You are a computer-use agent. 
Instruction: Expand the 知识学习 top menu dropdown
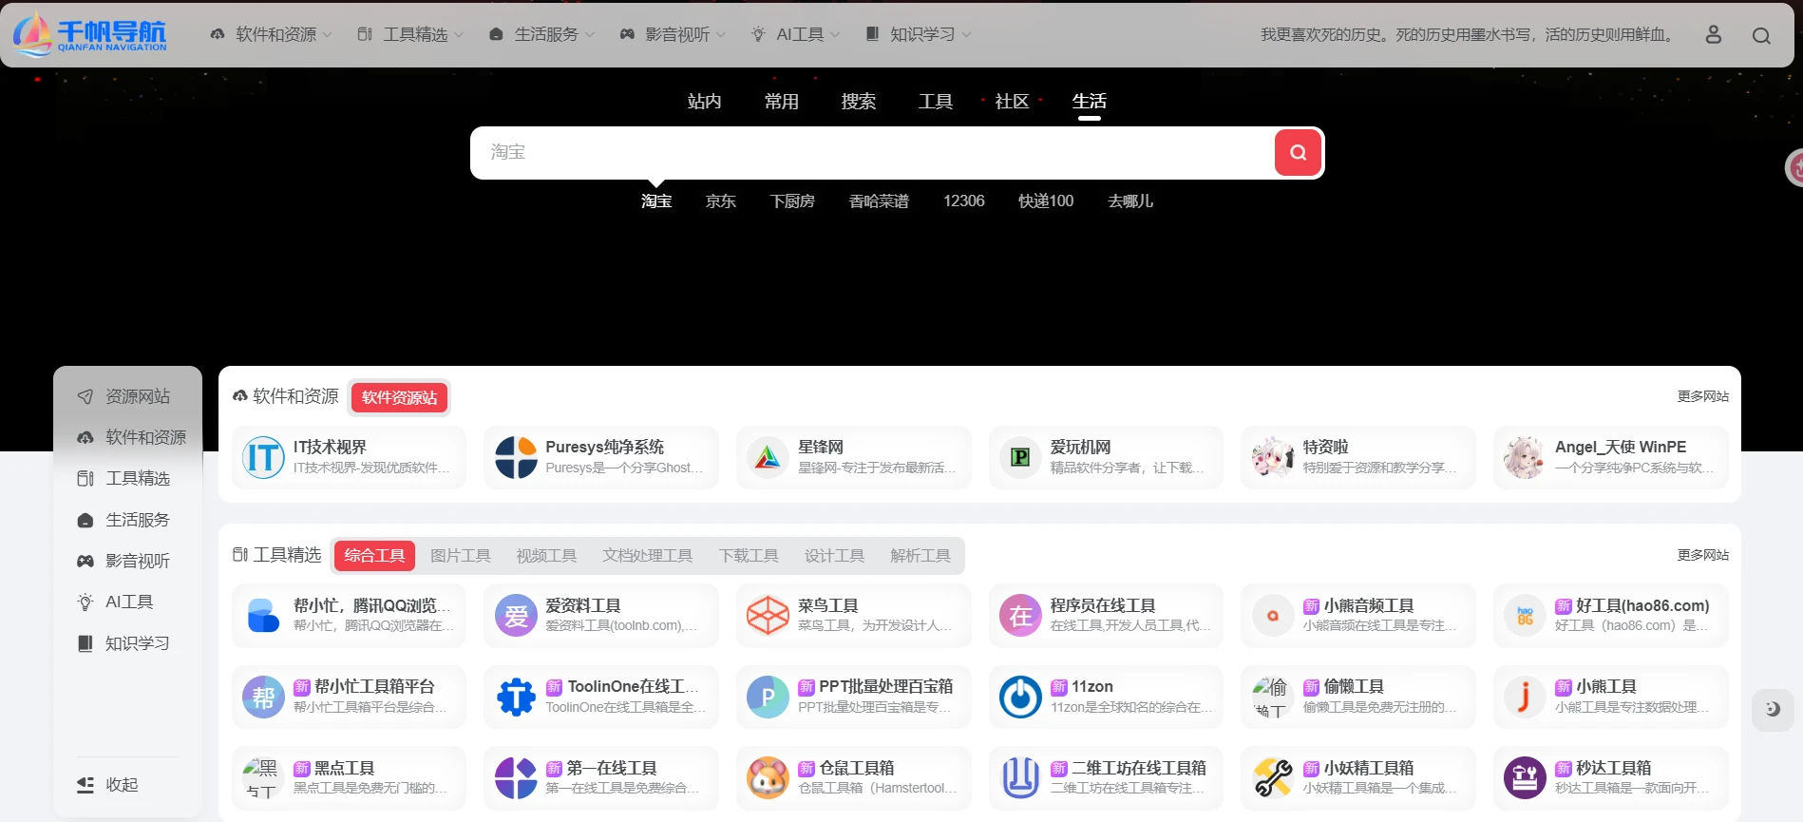coord(919,35)
